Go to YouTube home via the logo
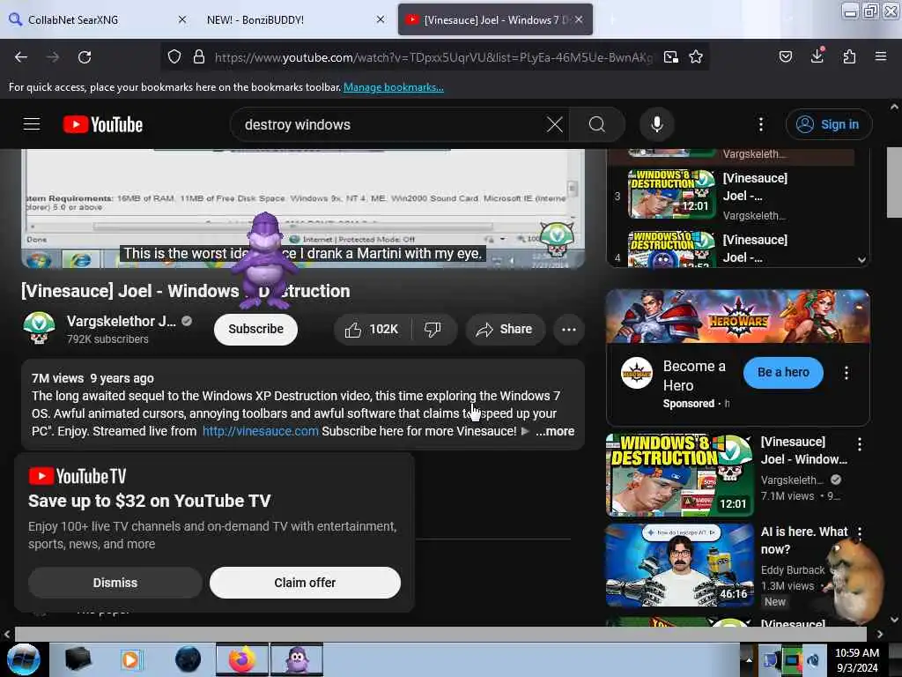This screenshot has width=902, height=677. click(x=103, y=124)
